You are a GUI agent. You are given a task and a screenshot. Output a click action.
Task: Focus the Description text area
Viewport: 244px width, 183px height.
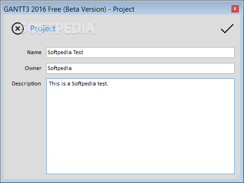pyautogui.click(x=140, y=127)
